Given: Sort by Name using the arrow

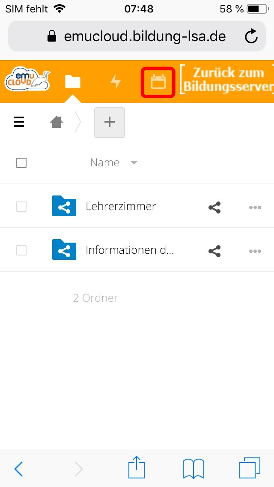Looking at the screenshot, I should [x=134, y=163].
